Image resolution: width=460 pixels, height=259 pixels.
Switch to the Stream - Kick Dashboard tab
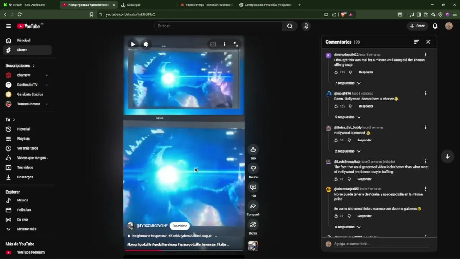[29, 5]
